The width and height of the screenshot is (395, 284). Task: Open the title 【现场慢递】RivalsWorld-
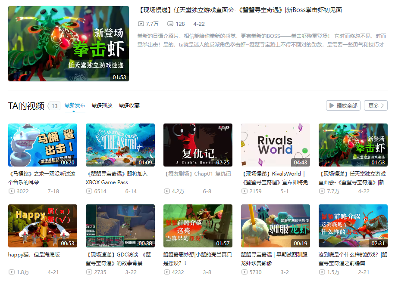point(275,178)
